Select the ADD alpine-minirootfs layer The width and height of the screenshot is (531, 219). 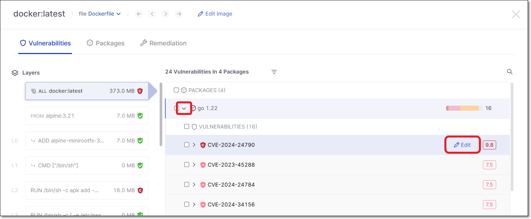(87, 141)
